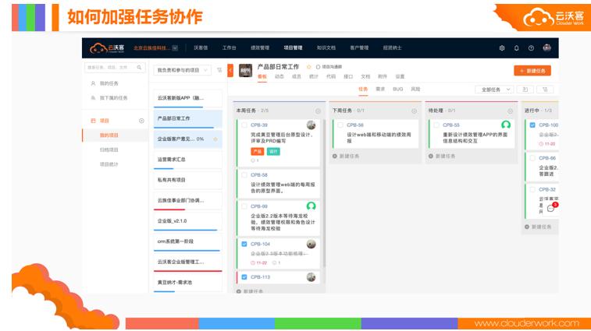The image size is (591, 331).
Task: Click the 云沃客 cloud logo
Action: point(107,48)
